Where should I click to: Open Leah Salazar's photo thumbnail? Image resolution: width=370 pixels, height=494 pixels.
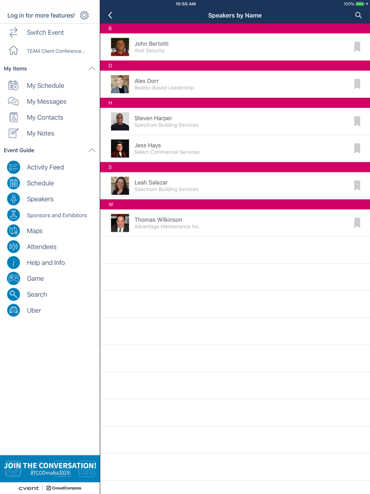(x=120, y=185)
